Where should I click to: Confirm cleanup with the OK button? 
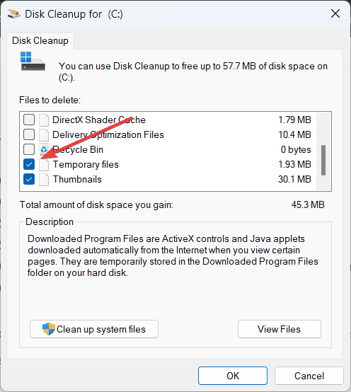233,376
